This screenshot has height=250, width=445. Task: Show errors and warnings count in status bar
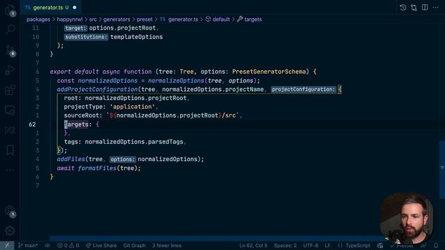pyautogui.click(x=68, y=245)
